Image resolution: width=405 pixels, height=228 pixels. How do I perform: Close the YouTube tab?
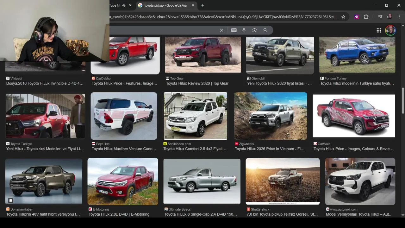pos(130,5)
